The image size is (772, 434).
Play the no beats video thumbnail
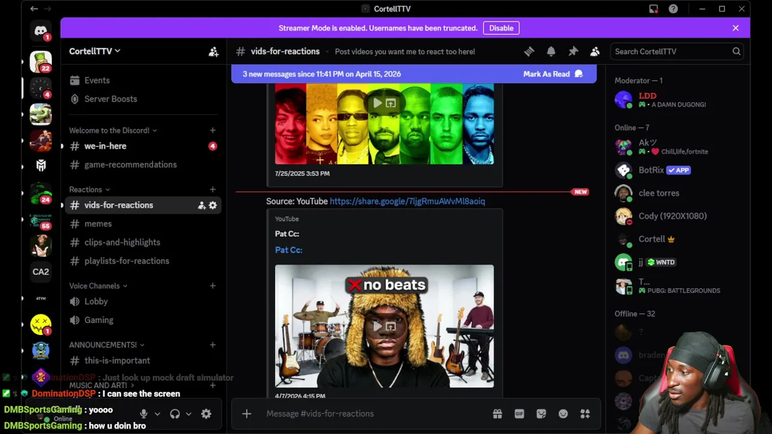(384, 326)
